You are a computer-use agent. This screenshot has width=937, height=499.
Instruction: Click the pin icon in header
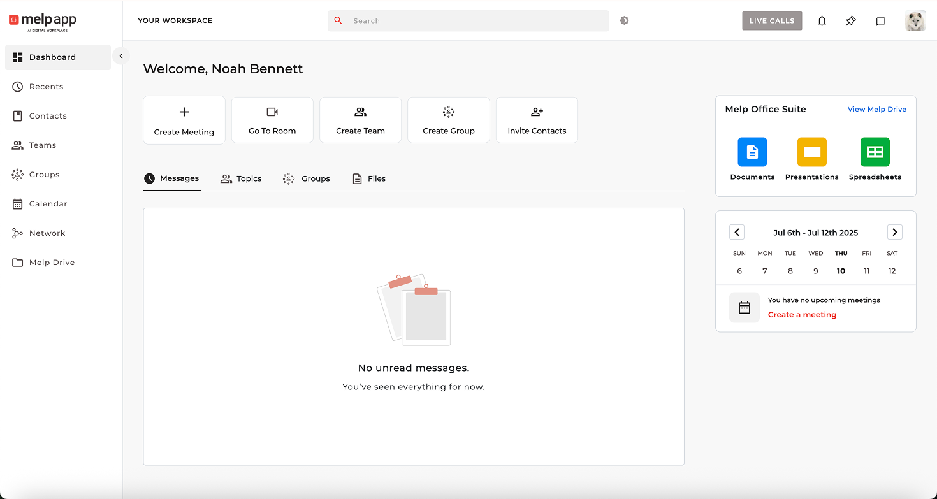(851, 21)
